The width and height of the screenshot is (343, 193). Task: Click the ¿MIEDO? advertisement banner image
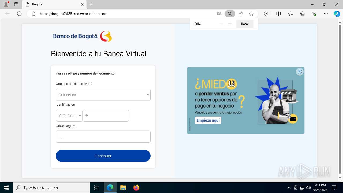(x=246, y=101)
